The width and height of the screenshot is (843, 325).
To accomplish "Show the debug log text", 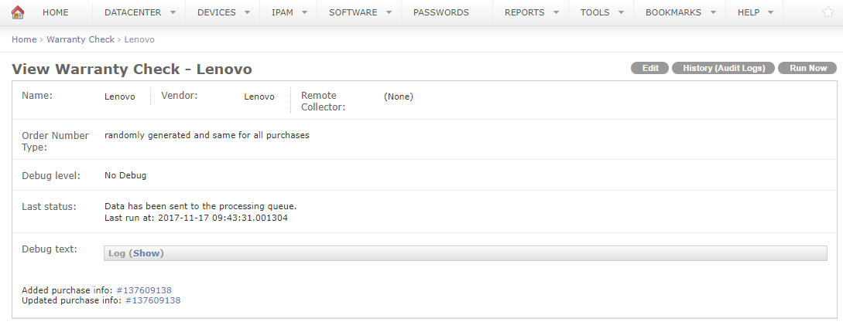I will click(x=146, y=253).
